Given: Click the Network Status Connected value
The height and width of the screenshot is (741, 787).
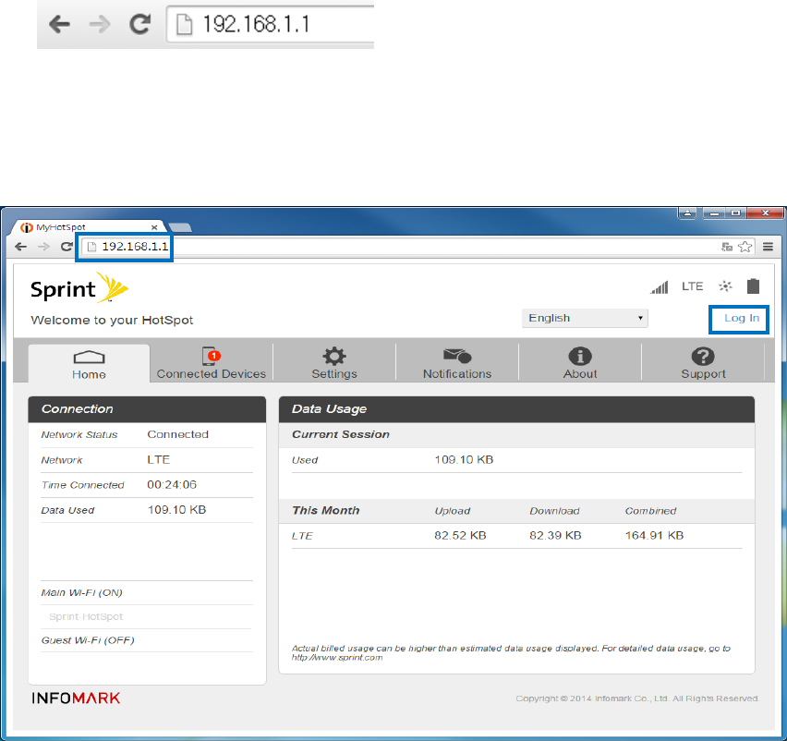Looking at the screenshot, I should (177, 434).
